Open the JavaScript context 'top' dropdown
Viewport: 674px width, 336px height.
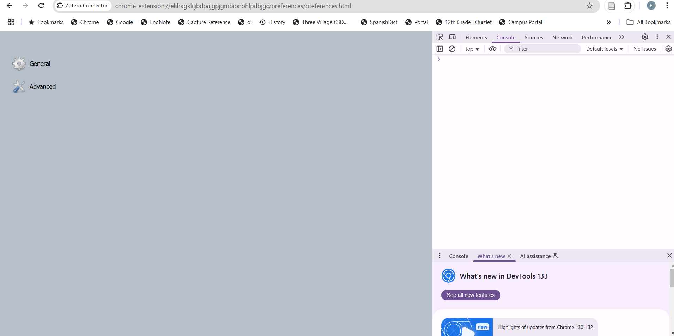(x=472, y=49)
